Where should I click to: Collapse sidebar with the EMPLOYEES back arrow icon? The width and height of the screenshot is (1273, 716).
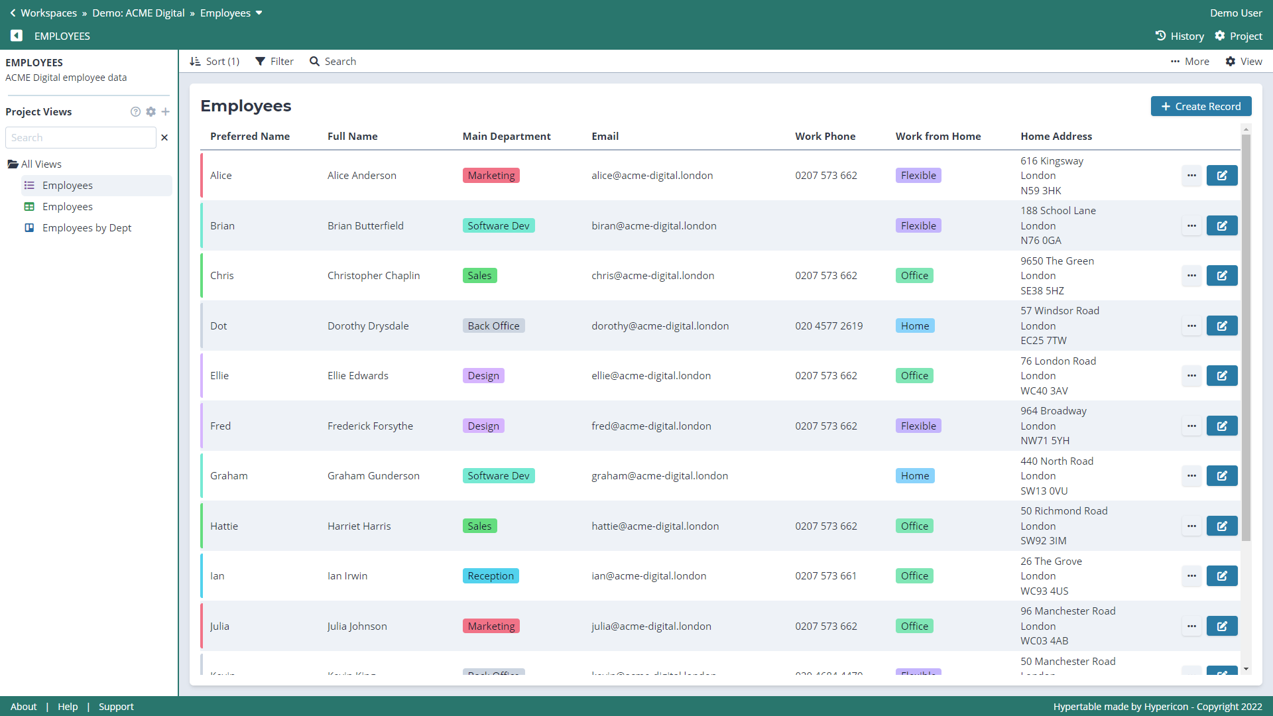pos(17,36)
